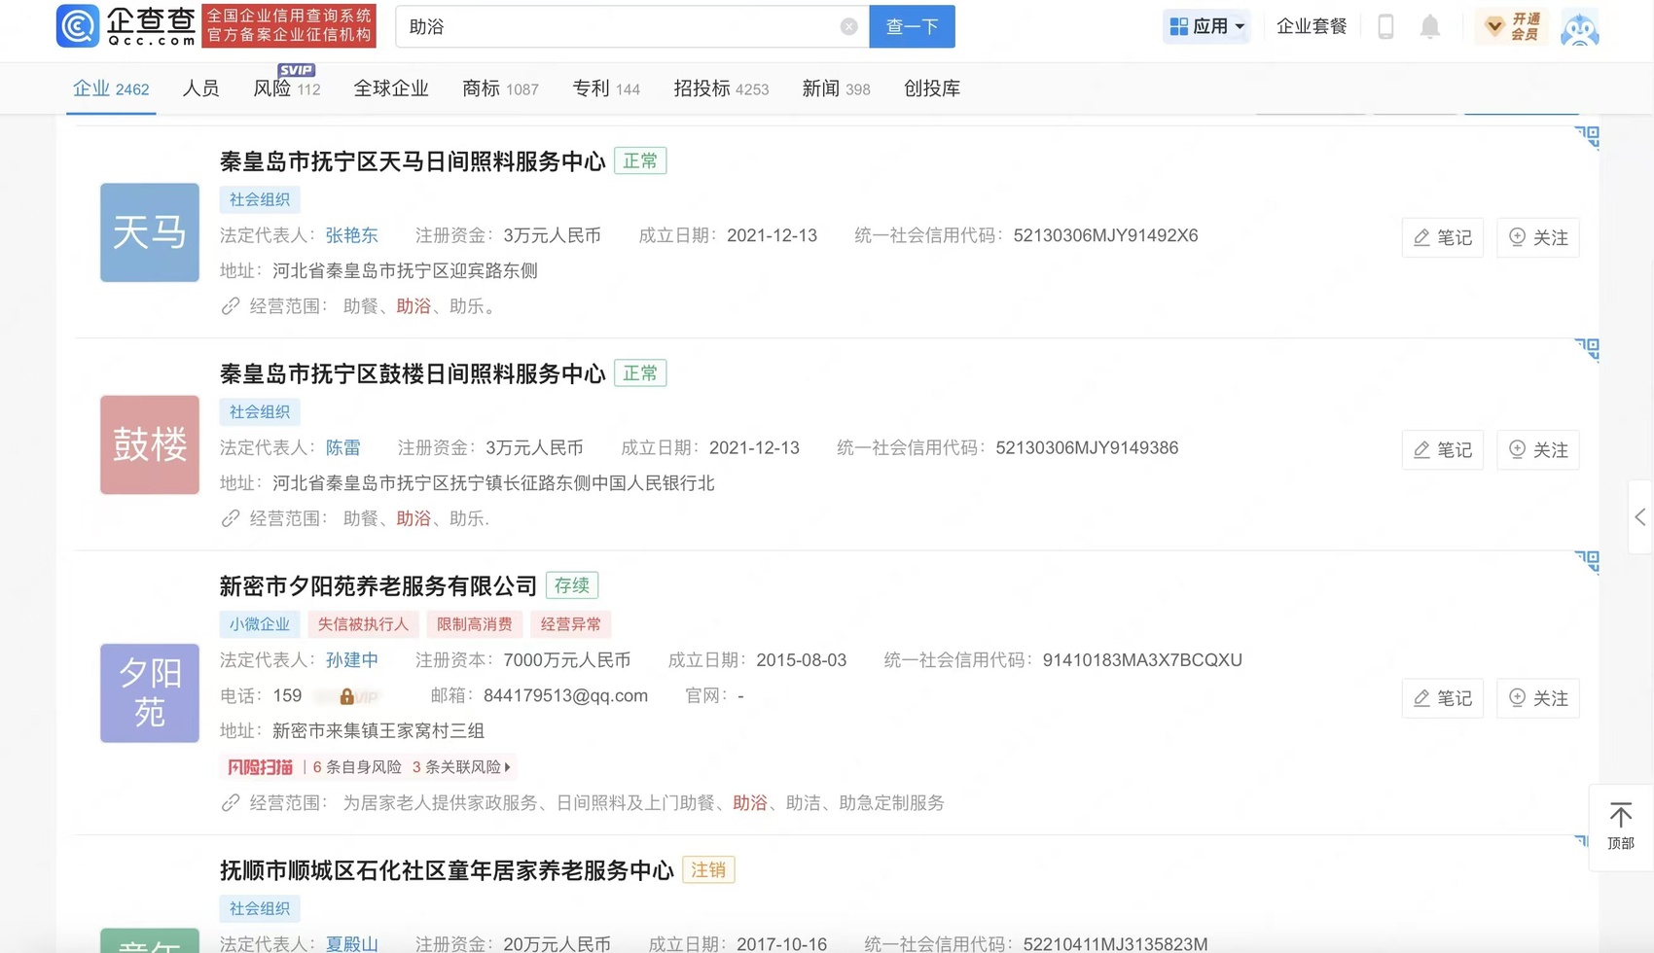
Task: Focus the search input containing 助浴
Action: click(618, 27)
